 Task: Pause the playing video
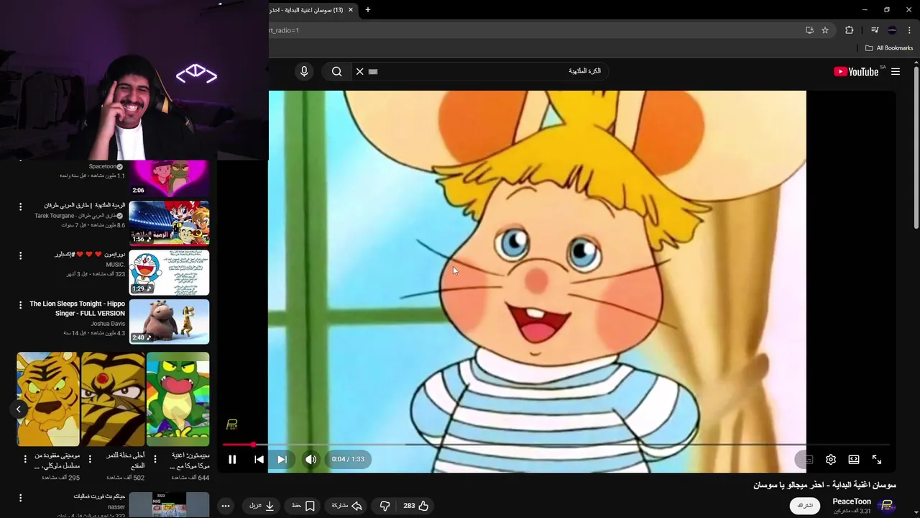pyautogui.click(x=232, y=459)
